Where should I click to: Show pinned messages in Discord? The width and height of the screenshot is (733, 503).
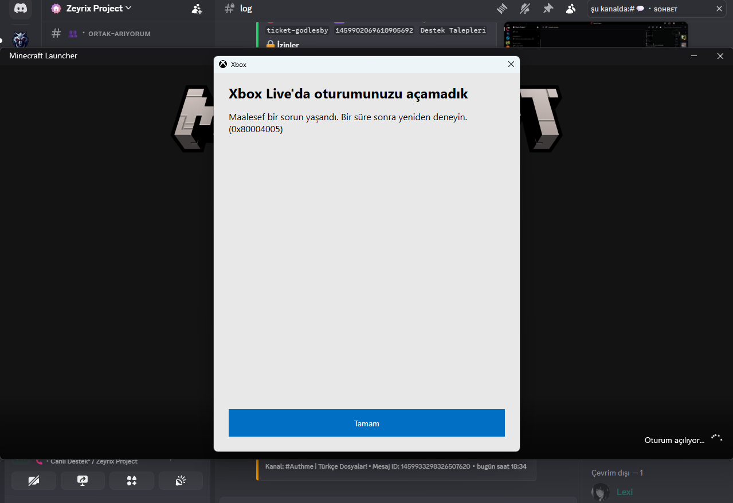tap(548, 9)
